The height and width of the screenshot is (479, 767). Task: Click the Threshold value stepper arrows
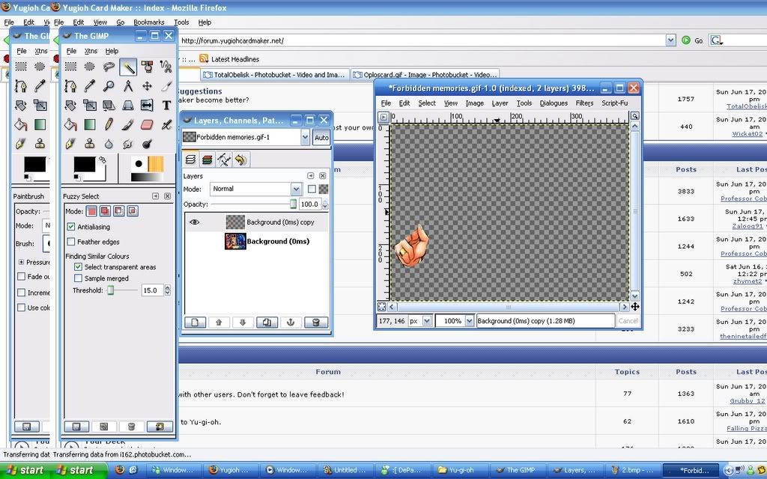click(x=168, y=290)
